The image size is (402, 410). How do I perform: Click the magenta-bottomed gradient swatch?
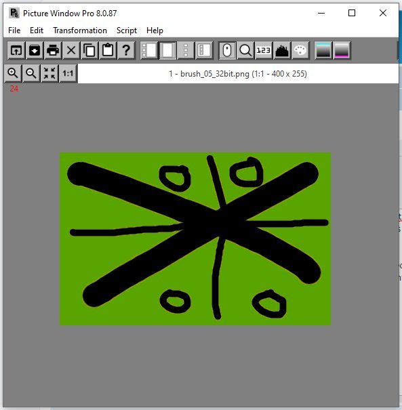pos(342,50)
